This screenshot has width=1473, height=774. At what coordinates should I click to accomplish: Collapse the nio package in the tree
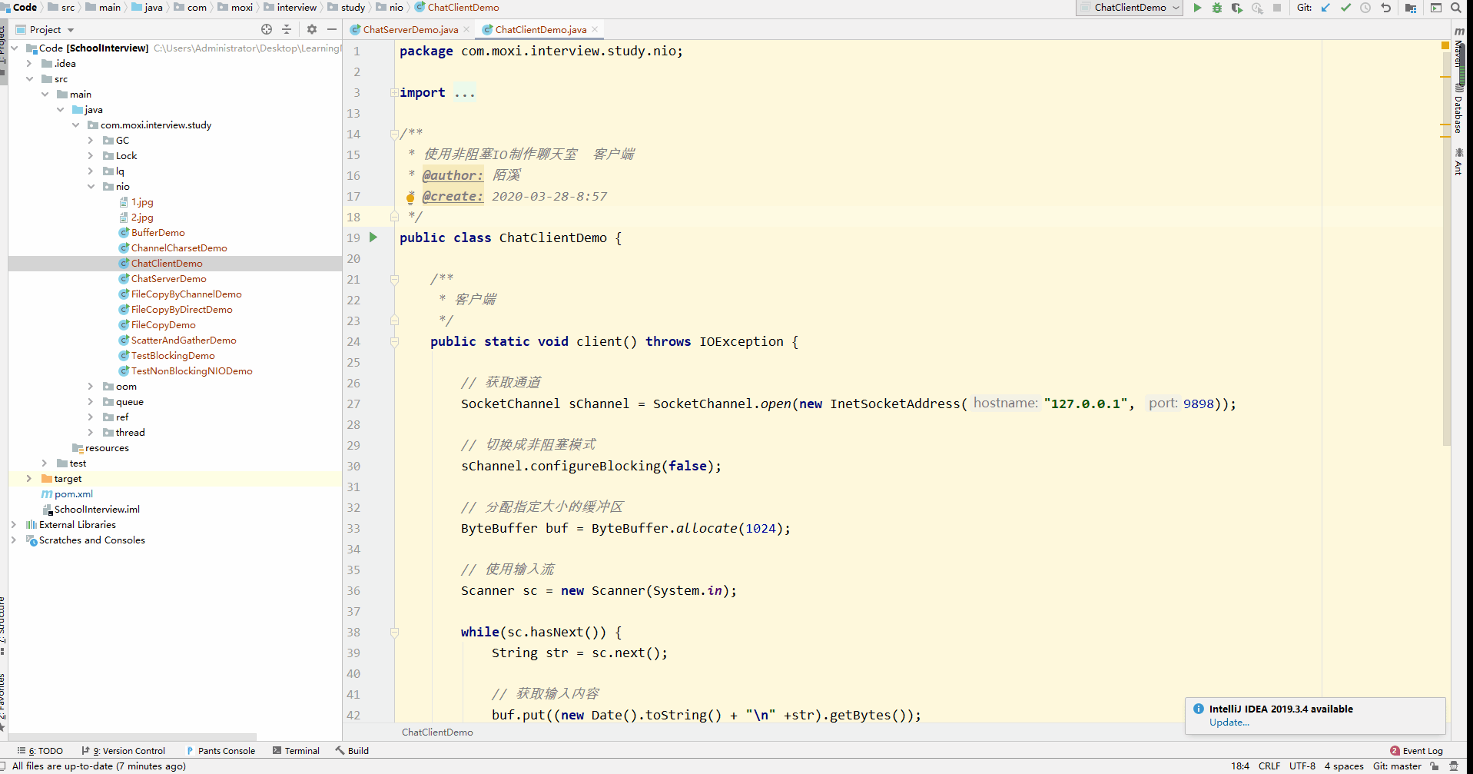[x=91, y=187]
